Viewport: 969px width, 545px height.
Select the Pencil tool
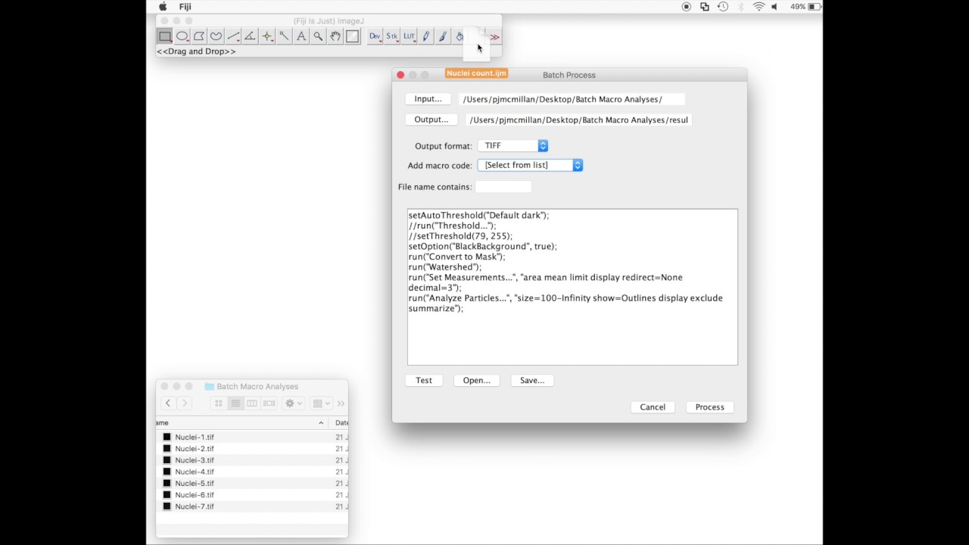[x=426, y=36]
